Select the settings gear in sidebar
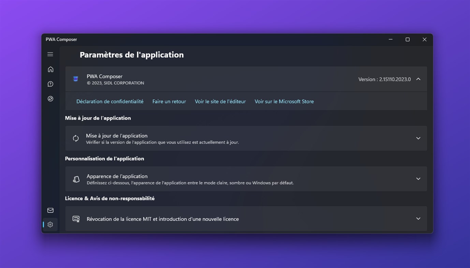This screenshot has height=268, width=470. pyautogui.click(x=50, y=225)
